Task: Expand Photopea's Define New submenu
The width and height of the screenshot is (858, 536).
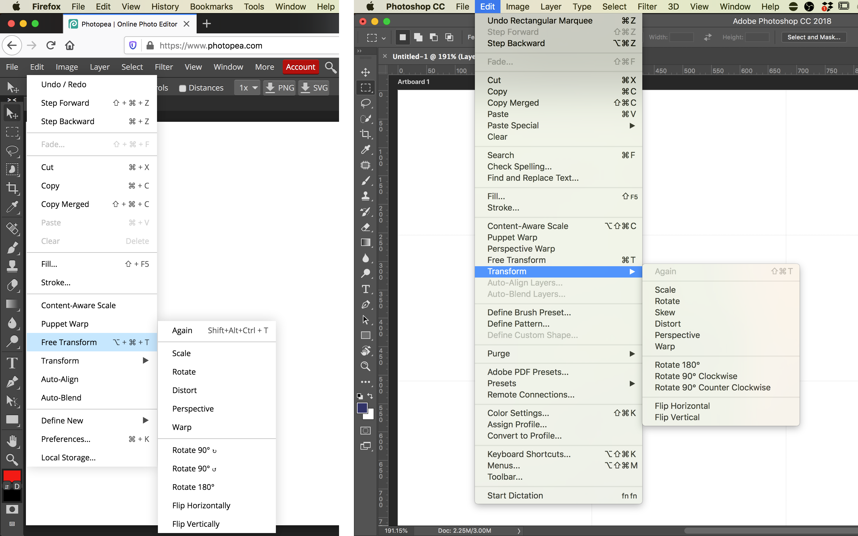Action: click(91, 420)
